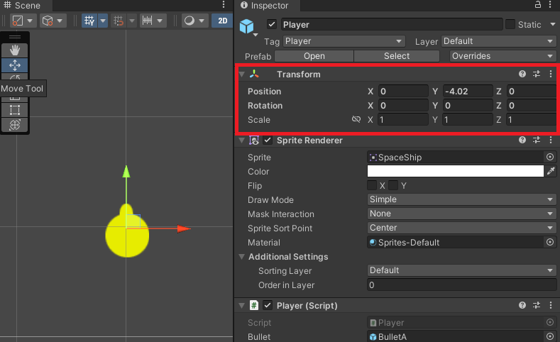Screen dimensions: 560x342
Task: Open Transform component help icon
Action: [522, 75]
